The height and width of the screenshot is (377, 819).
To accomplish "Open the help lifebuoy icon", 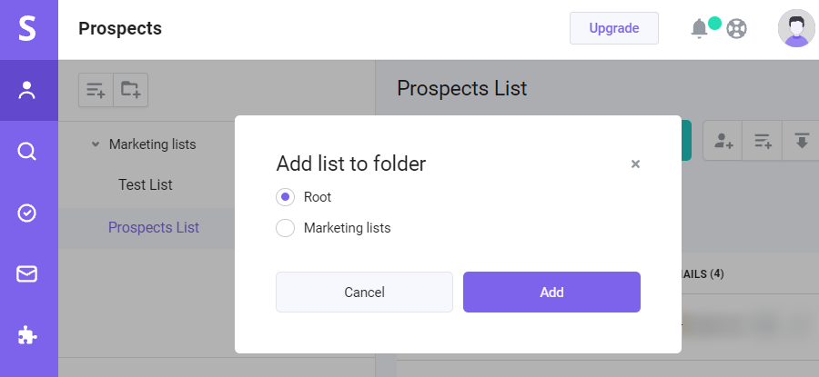I will tap(736, 29).
